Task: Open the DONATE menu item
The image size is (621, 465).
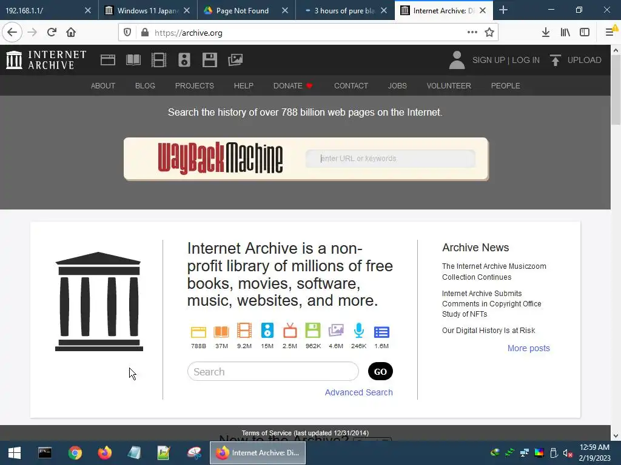Action: 293,86
